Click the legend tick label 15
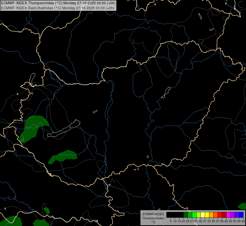The image size is (246, 226). pos(179,221)
